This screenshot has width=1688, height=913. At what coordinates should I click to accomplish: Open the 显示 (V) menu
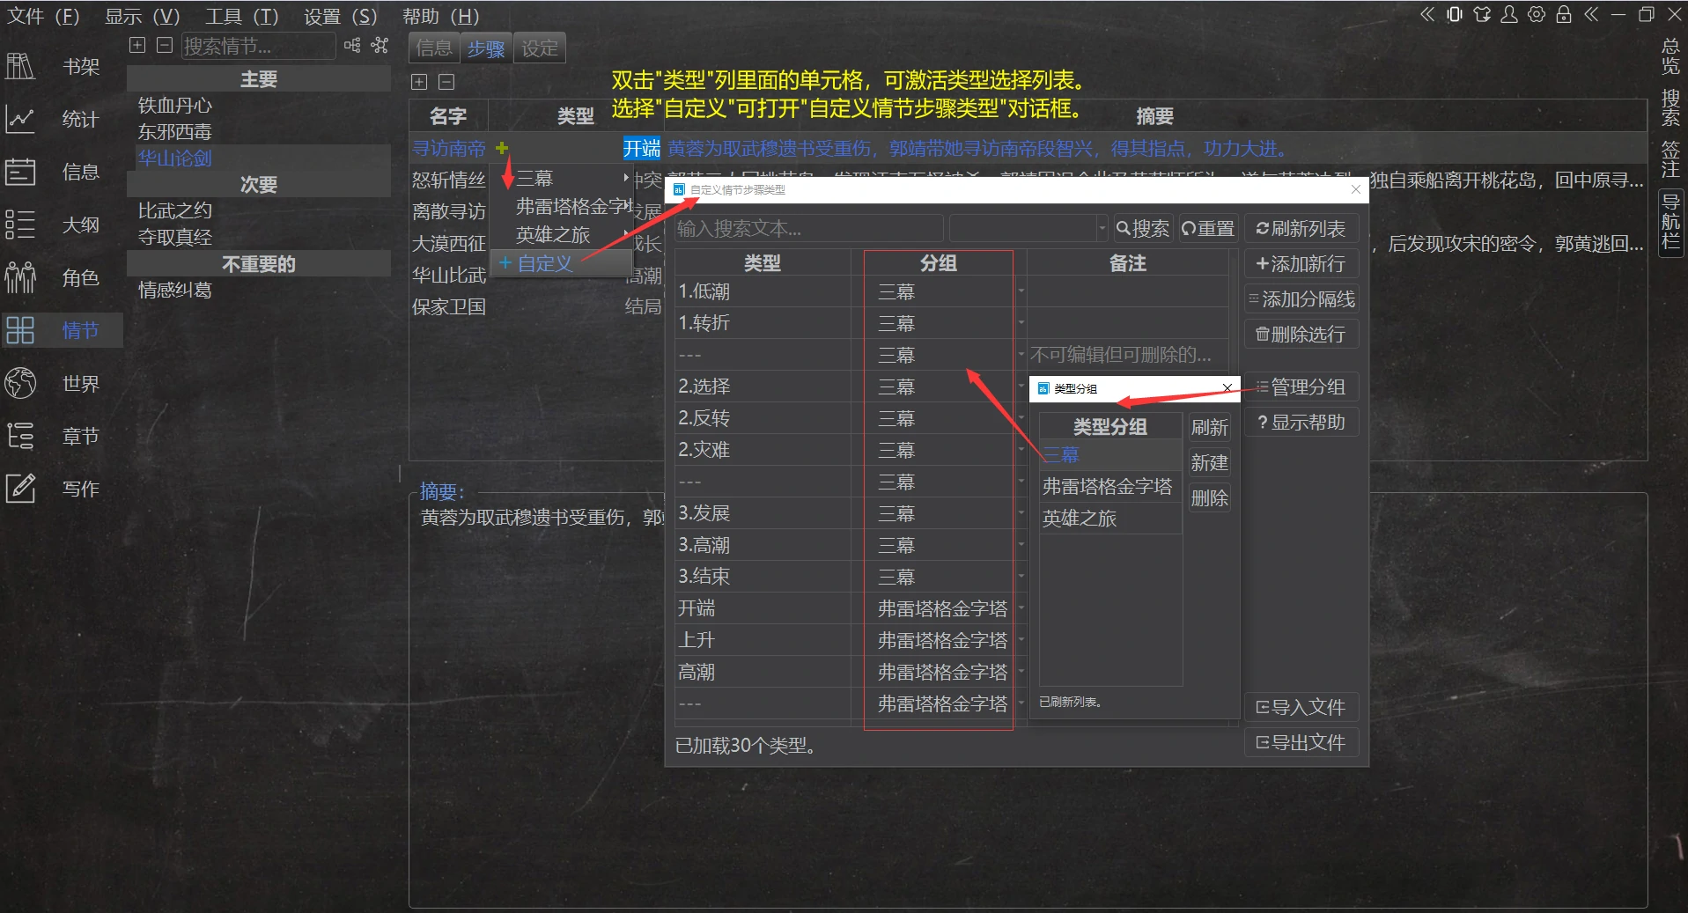pos(143,16)
